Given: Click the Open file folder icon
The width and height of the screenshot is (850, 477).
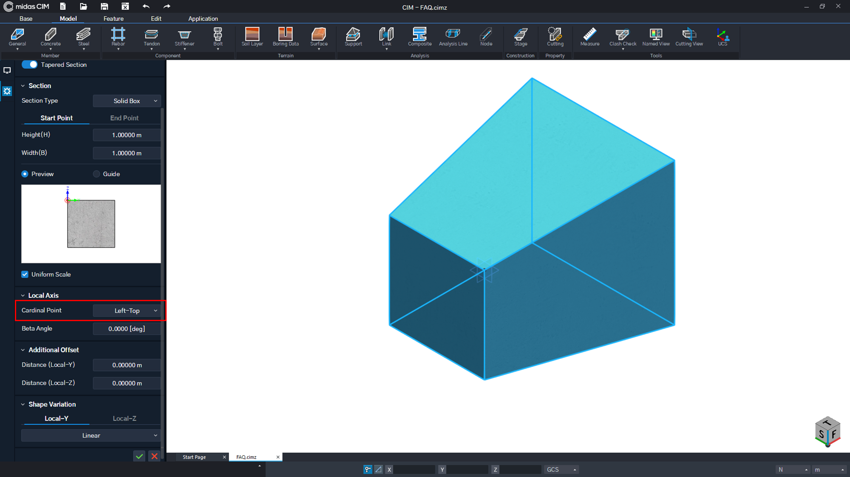Looking at the screenshot, I should click(83, 6).
